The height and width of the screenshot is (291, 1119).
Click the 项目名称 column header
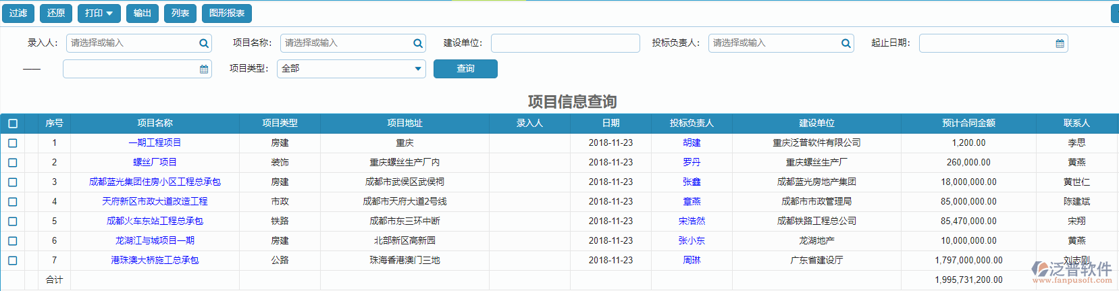coord(155,124)
